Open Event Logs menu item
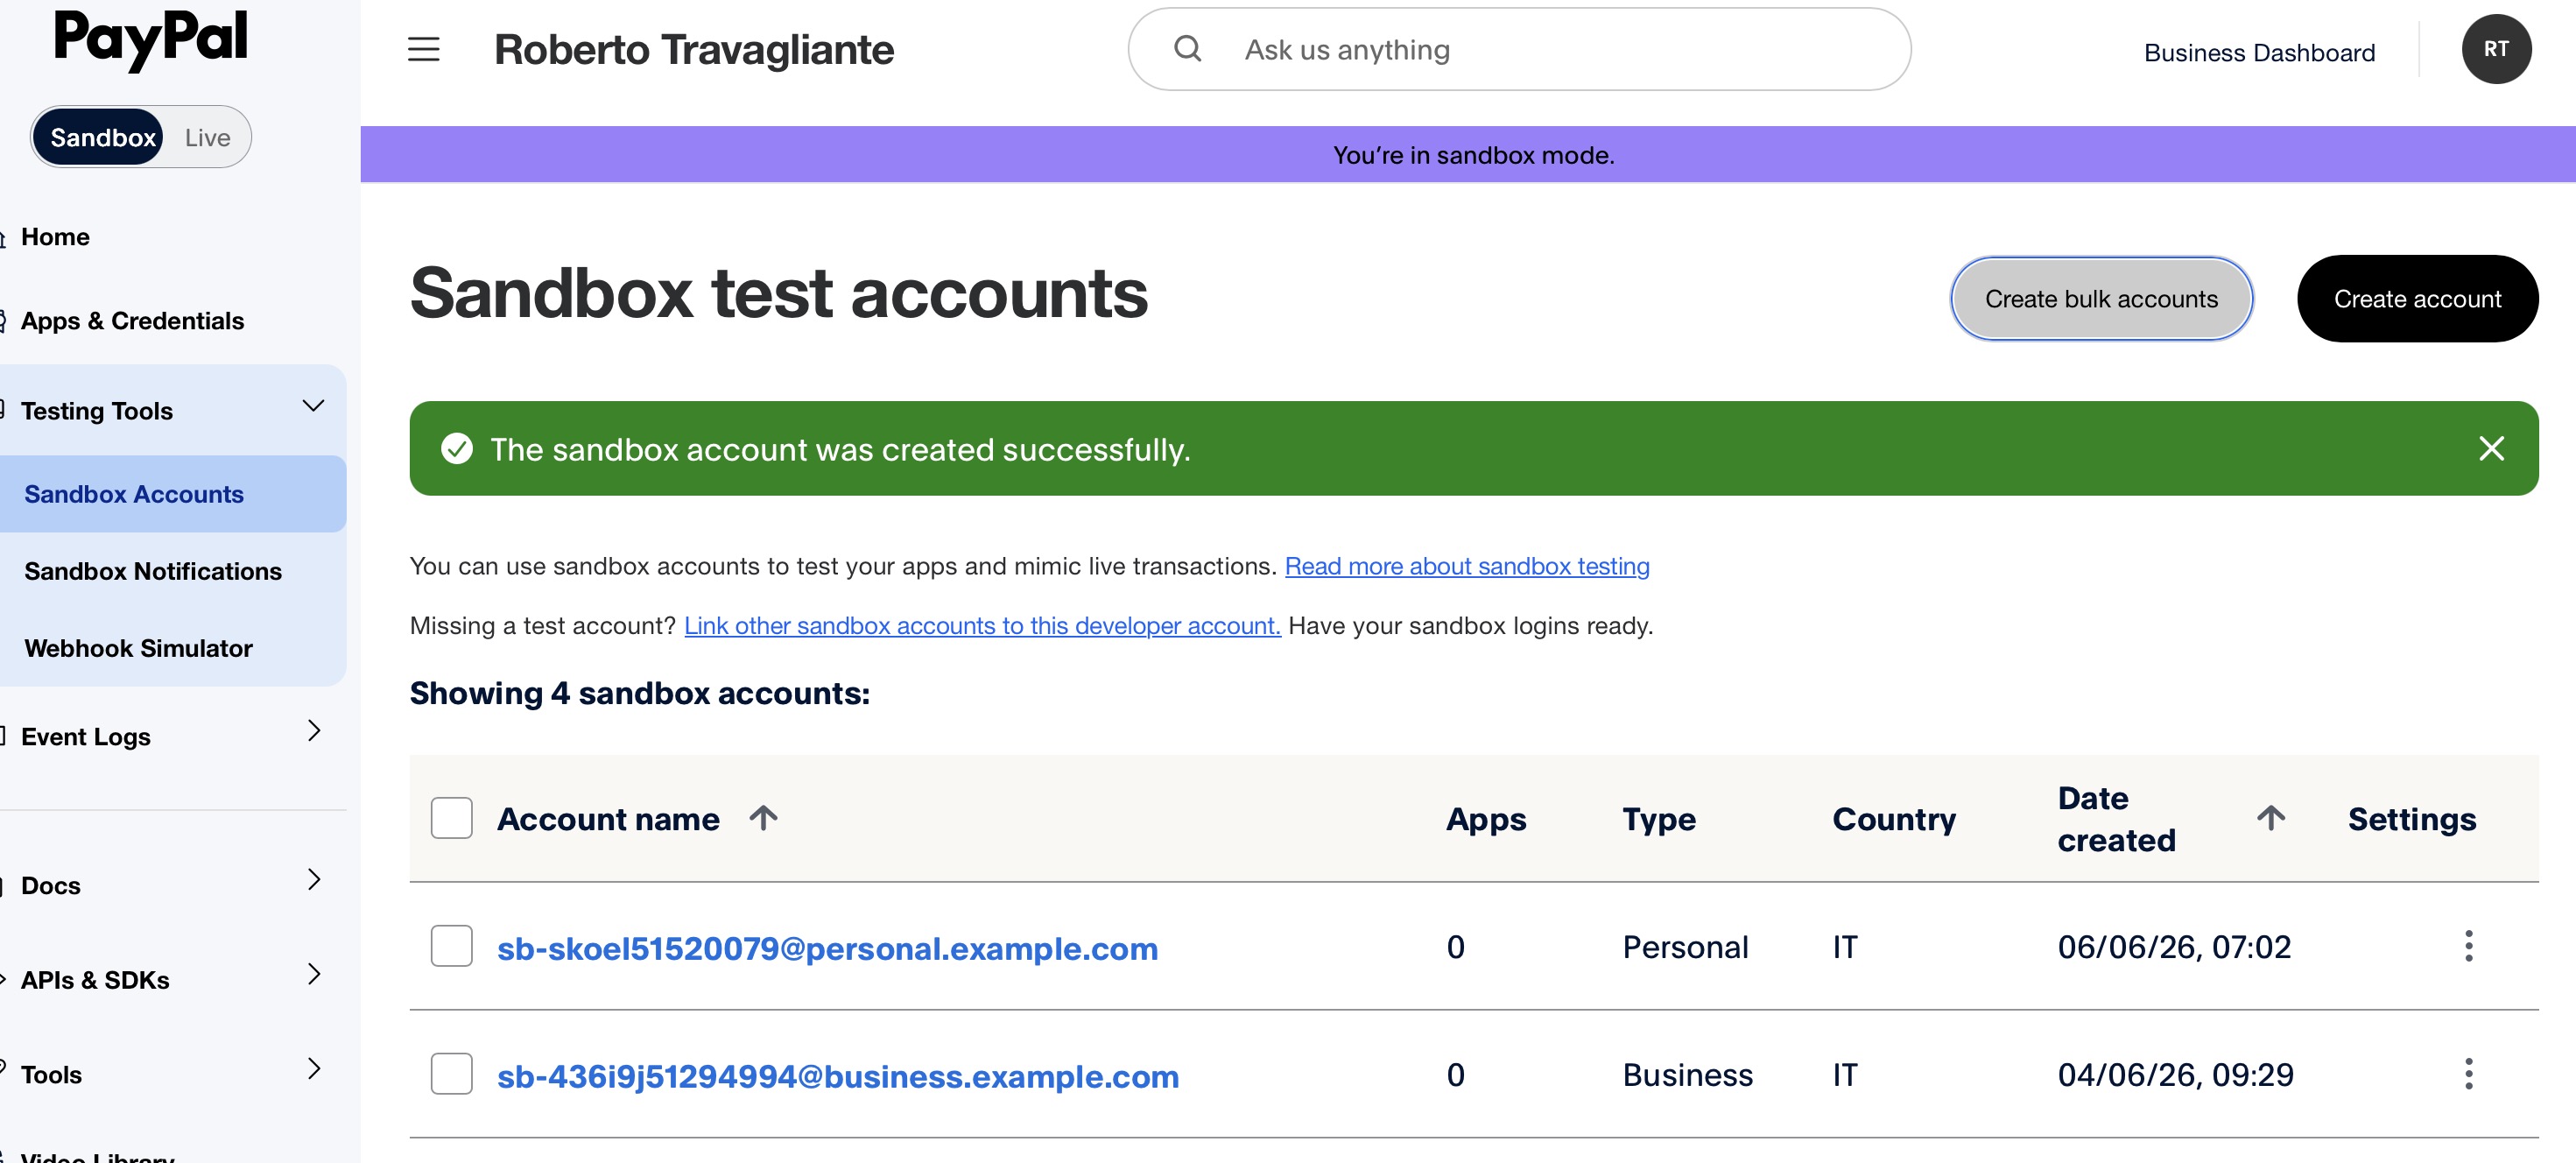 tap(86, 737)
